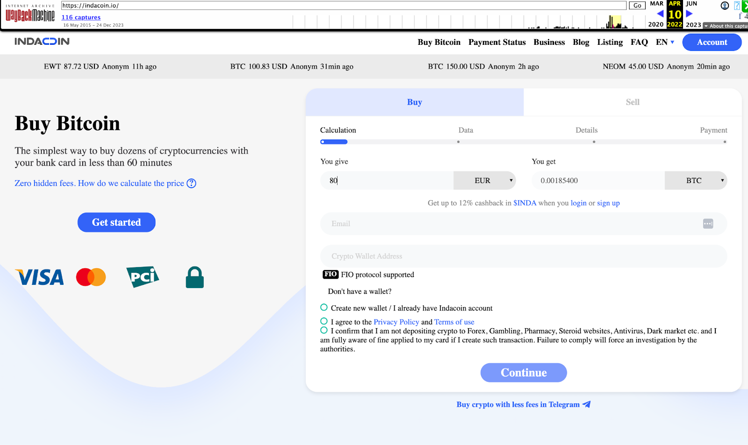Switch to the Buy tab
Screen dimensions: 748x445
click(x=415, y=102)
